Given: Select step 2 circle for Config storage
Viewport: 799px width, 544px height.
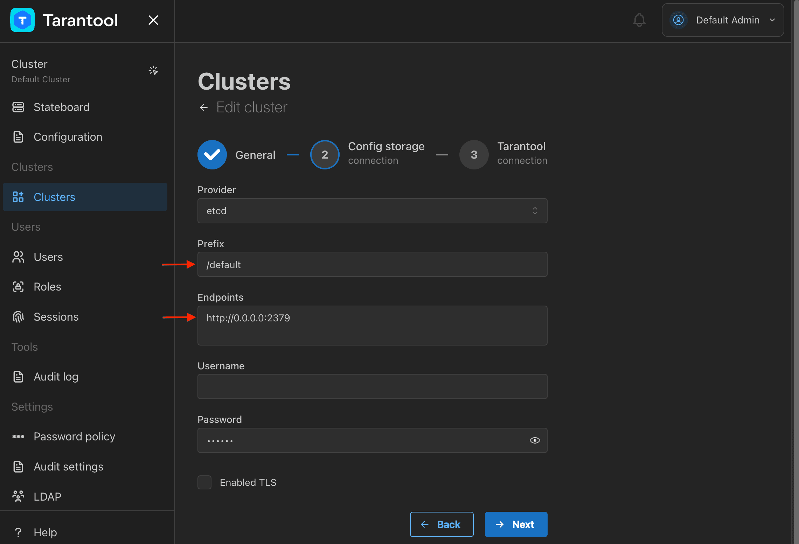Looking at the screenshot, I should pyautogui.click(x=325, y=155).
